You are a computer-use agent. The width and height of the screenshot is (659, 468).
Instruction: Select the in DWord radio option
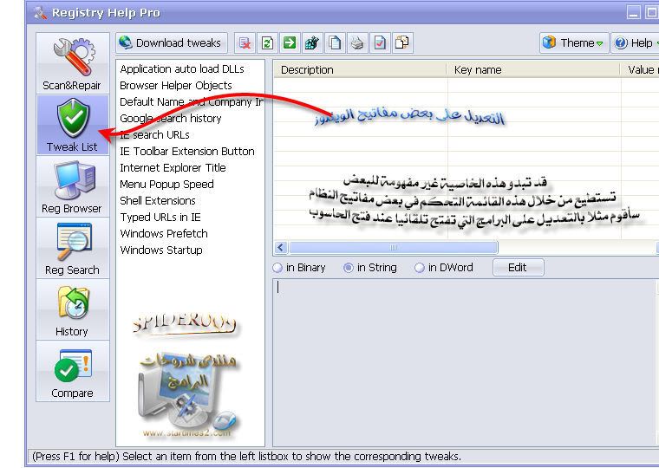[x=444, y=268]
